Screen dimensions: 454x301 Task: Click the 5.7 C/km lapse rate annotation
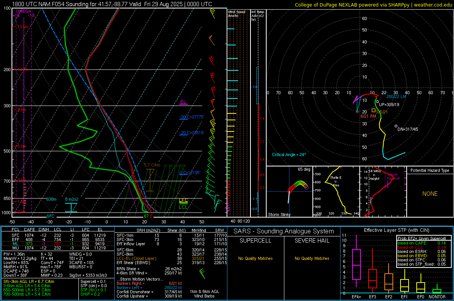tap(152, 165)
